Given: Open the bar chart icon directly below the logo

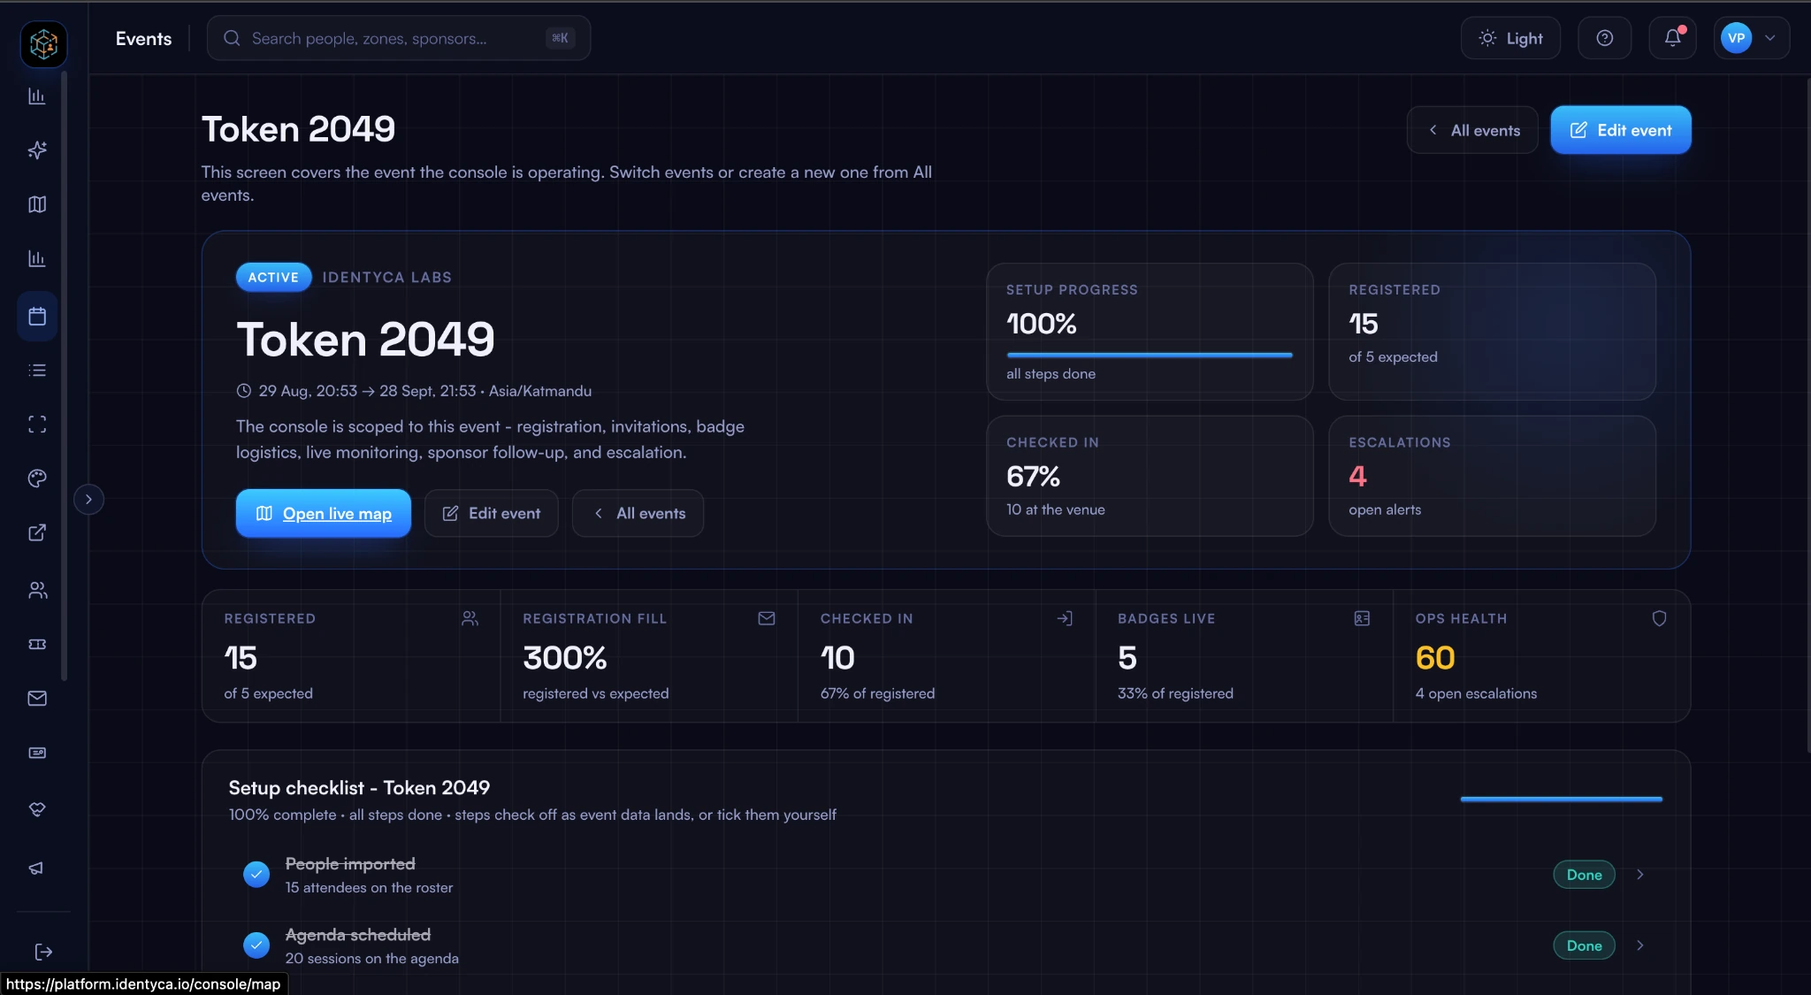Looking at the screenshot, I should (37, 96).
